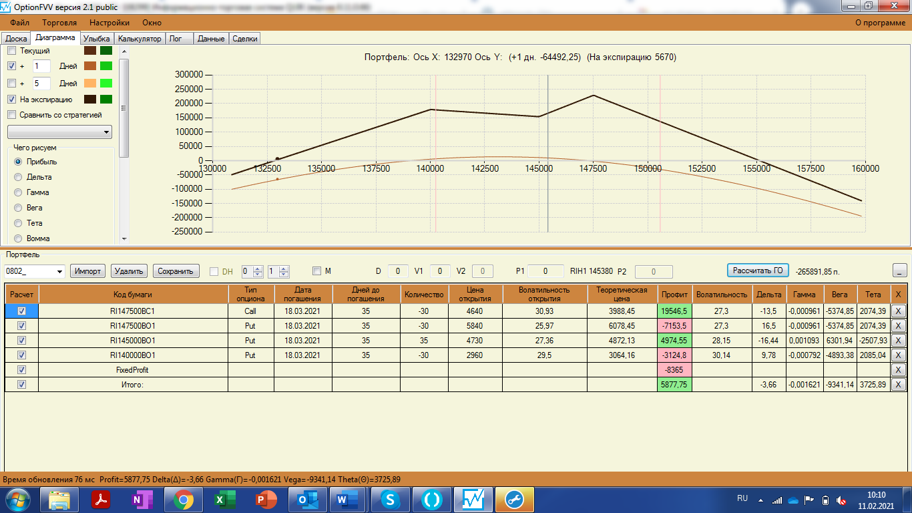Switch to the Сделки tab
The height and width of the screenshot is (513, 912).
[x=244, y=39]
